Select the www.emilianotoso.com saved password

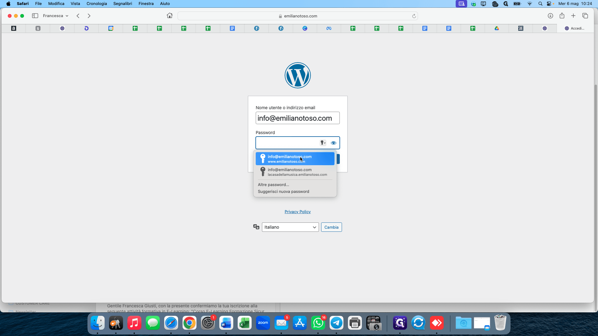click(x=295, y=159)
